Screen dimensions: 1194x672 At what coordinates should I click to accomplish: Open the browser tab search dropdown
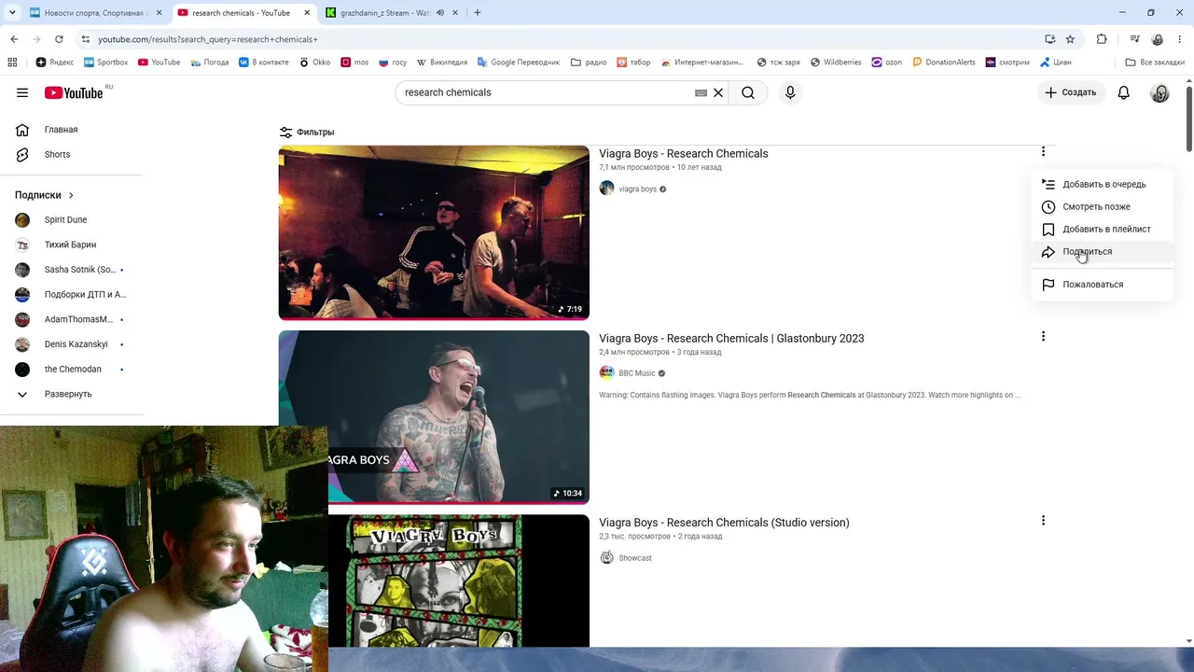[x=12, y=13]
